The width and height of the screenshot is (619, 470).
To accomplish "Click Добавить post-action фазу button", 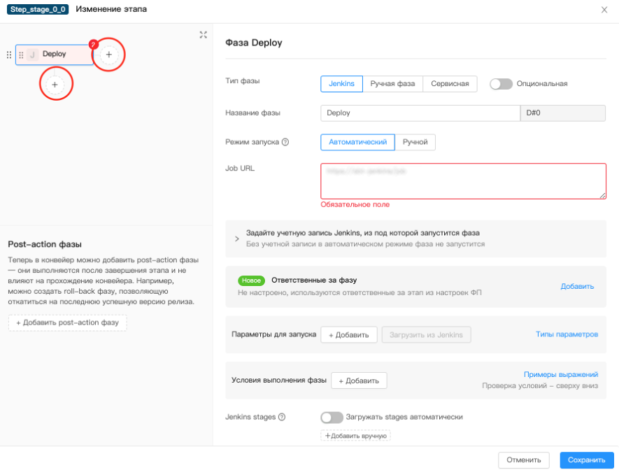I will click(67, 322).
